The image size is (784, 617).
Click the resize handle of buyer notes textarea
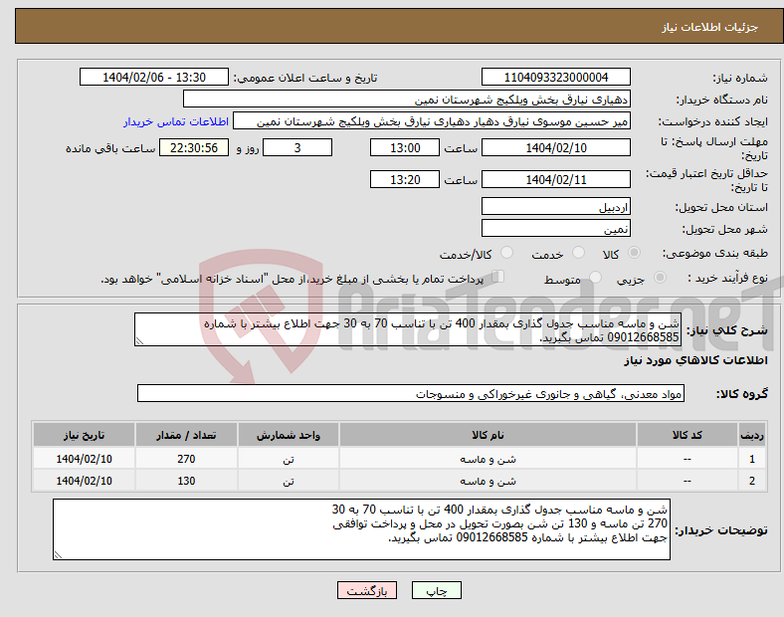click(x=58, y=554)
